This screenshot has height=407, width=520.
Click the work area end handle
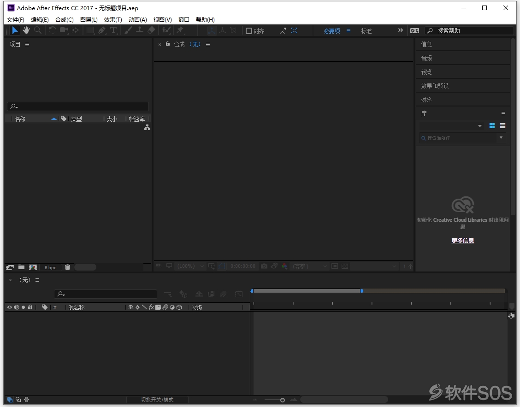tap(362, 291)
